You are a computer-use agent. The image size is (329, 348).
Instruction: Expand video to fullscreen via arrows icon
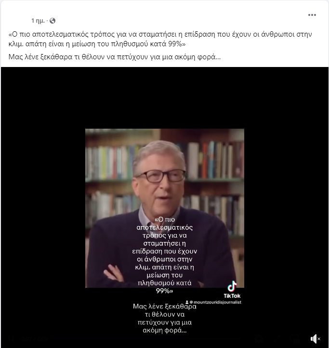coord(277,339)
